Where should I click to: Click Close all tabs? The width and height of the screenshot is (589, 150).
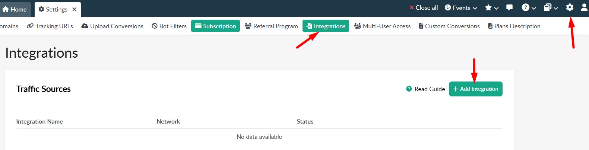pyautogui.click(x=423, y=7)
